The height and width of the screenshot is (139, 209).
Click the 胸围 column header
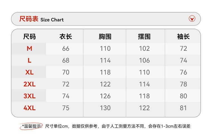105,36
